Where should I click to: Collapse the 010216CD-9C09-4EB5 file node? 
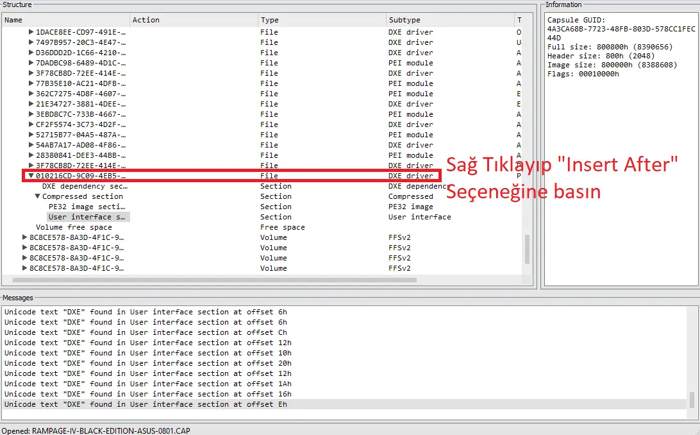[x=31, y=176]
